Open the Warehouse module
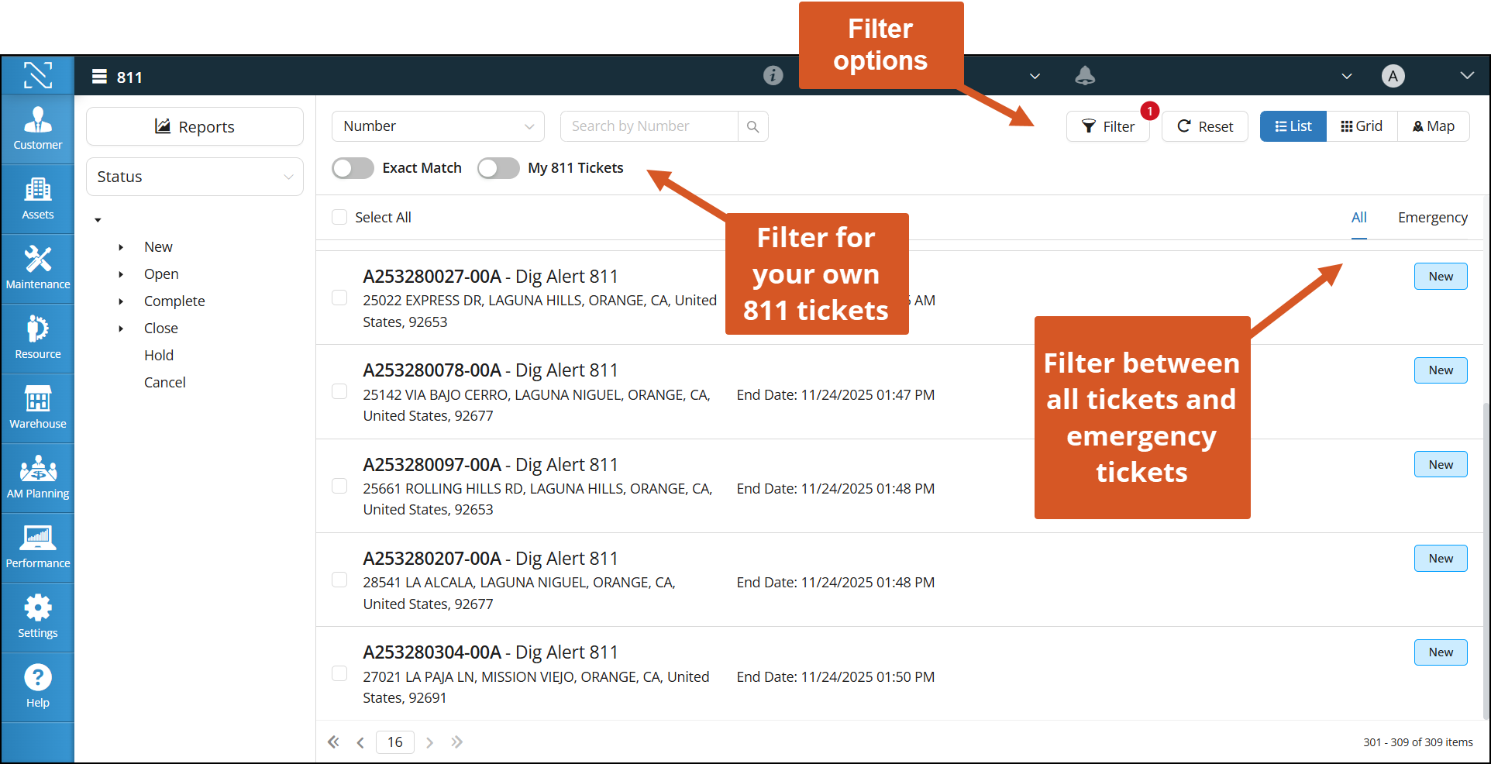 point(37,408)
